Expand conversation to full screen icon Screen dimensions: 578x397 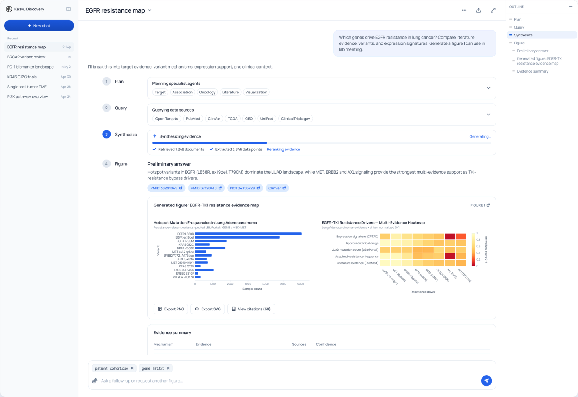[493, 10]
